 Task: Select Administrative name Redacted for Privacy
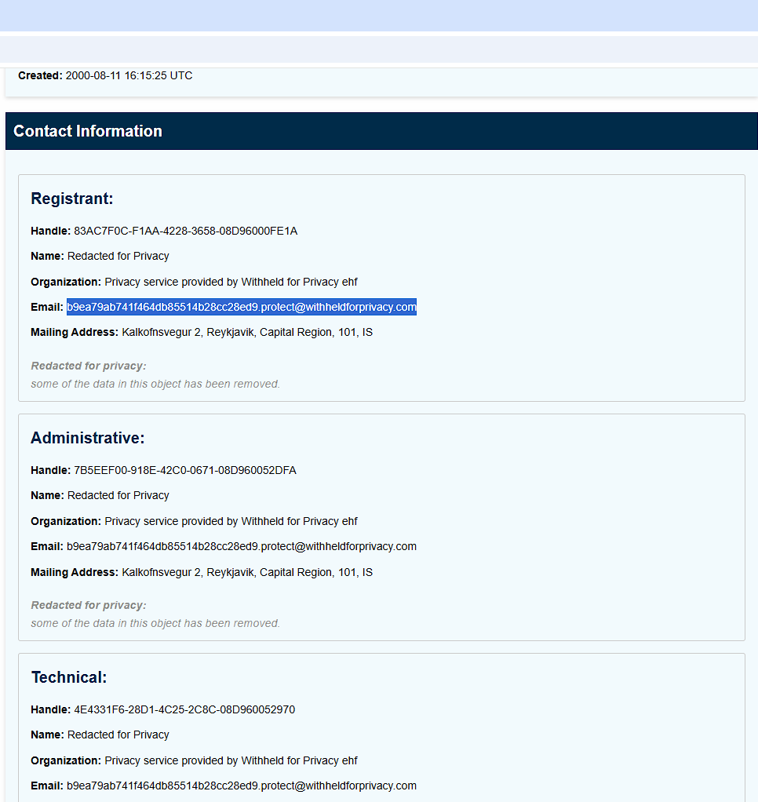[x=118, y=496]
